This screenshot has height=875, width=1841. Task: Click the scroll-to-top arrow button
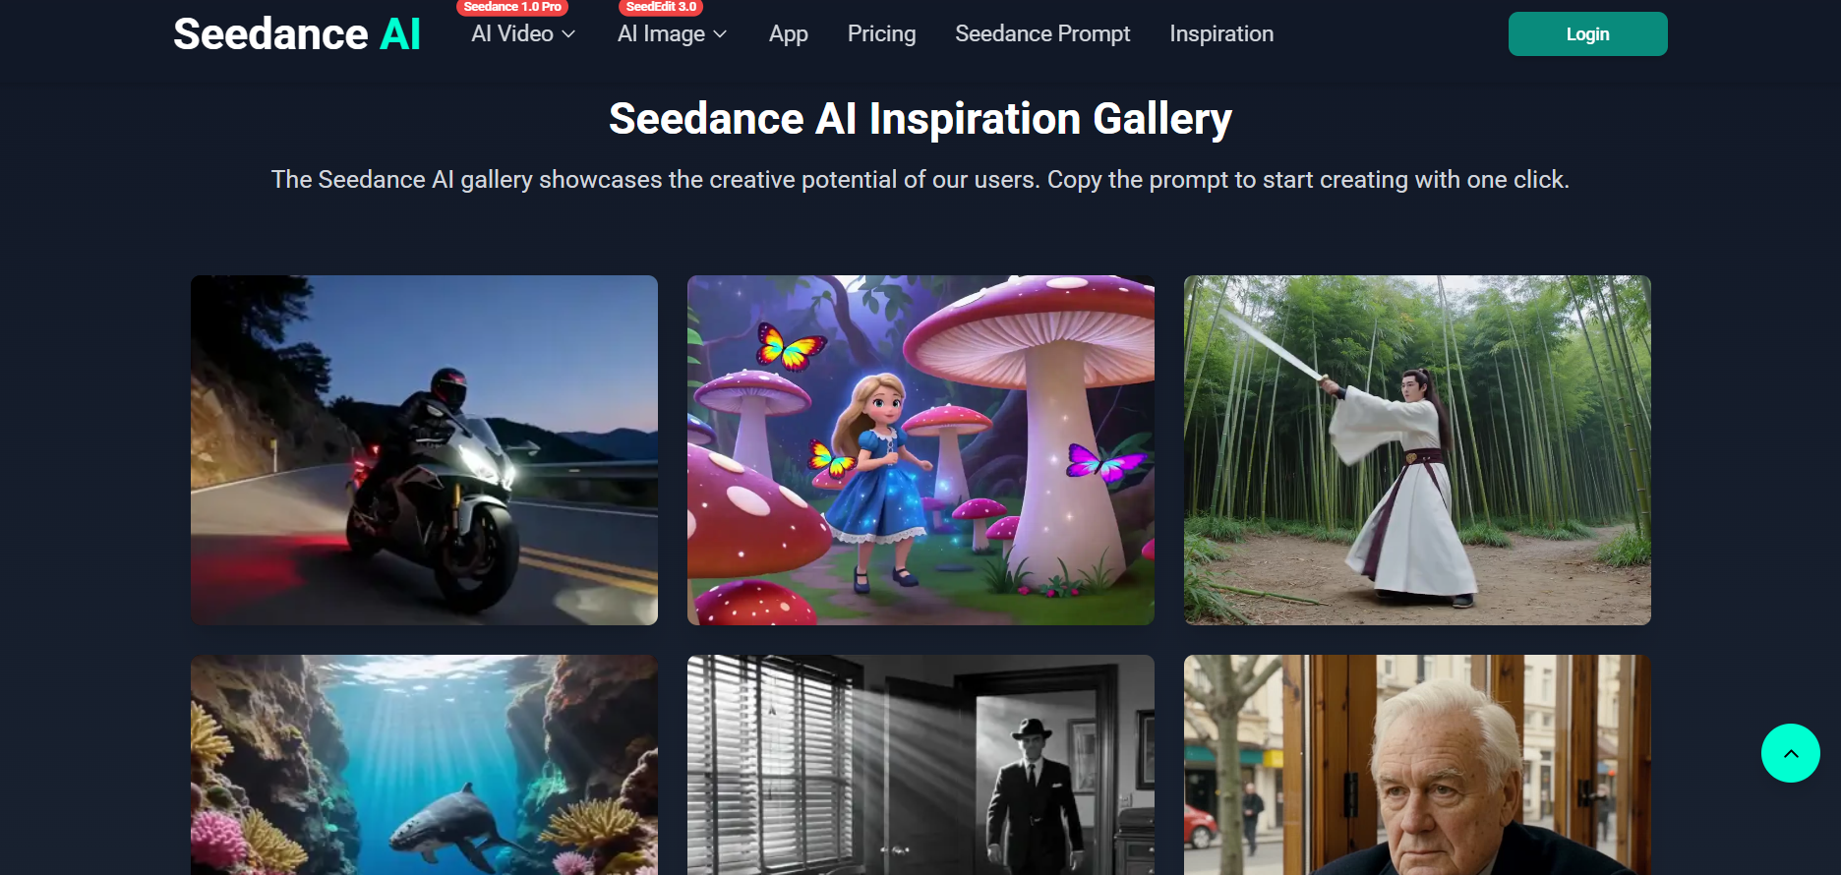coord(1790,753)
